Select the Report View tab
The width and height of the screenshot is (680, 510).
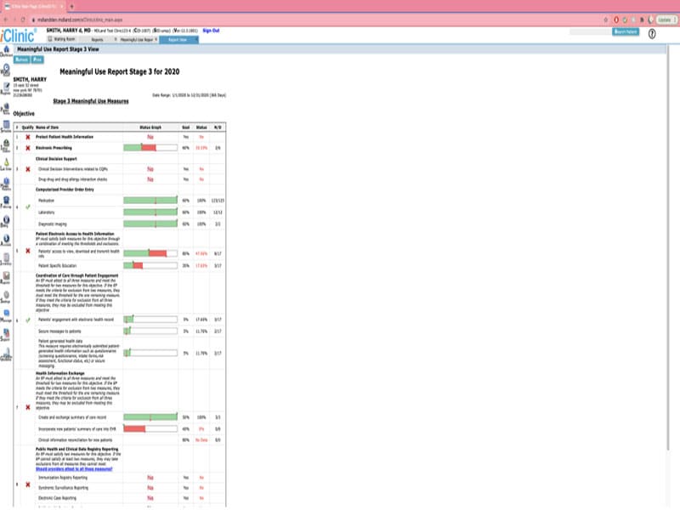click(x=178, y=39)
